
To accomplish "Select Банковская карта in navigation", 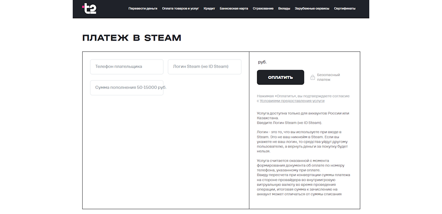I will pos(234,9).
